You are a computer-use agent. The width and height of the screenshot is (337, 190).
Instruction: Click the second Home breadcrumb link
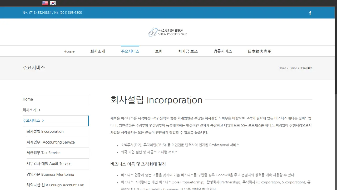point(293,68)
